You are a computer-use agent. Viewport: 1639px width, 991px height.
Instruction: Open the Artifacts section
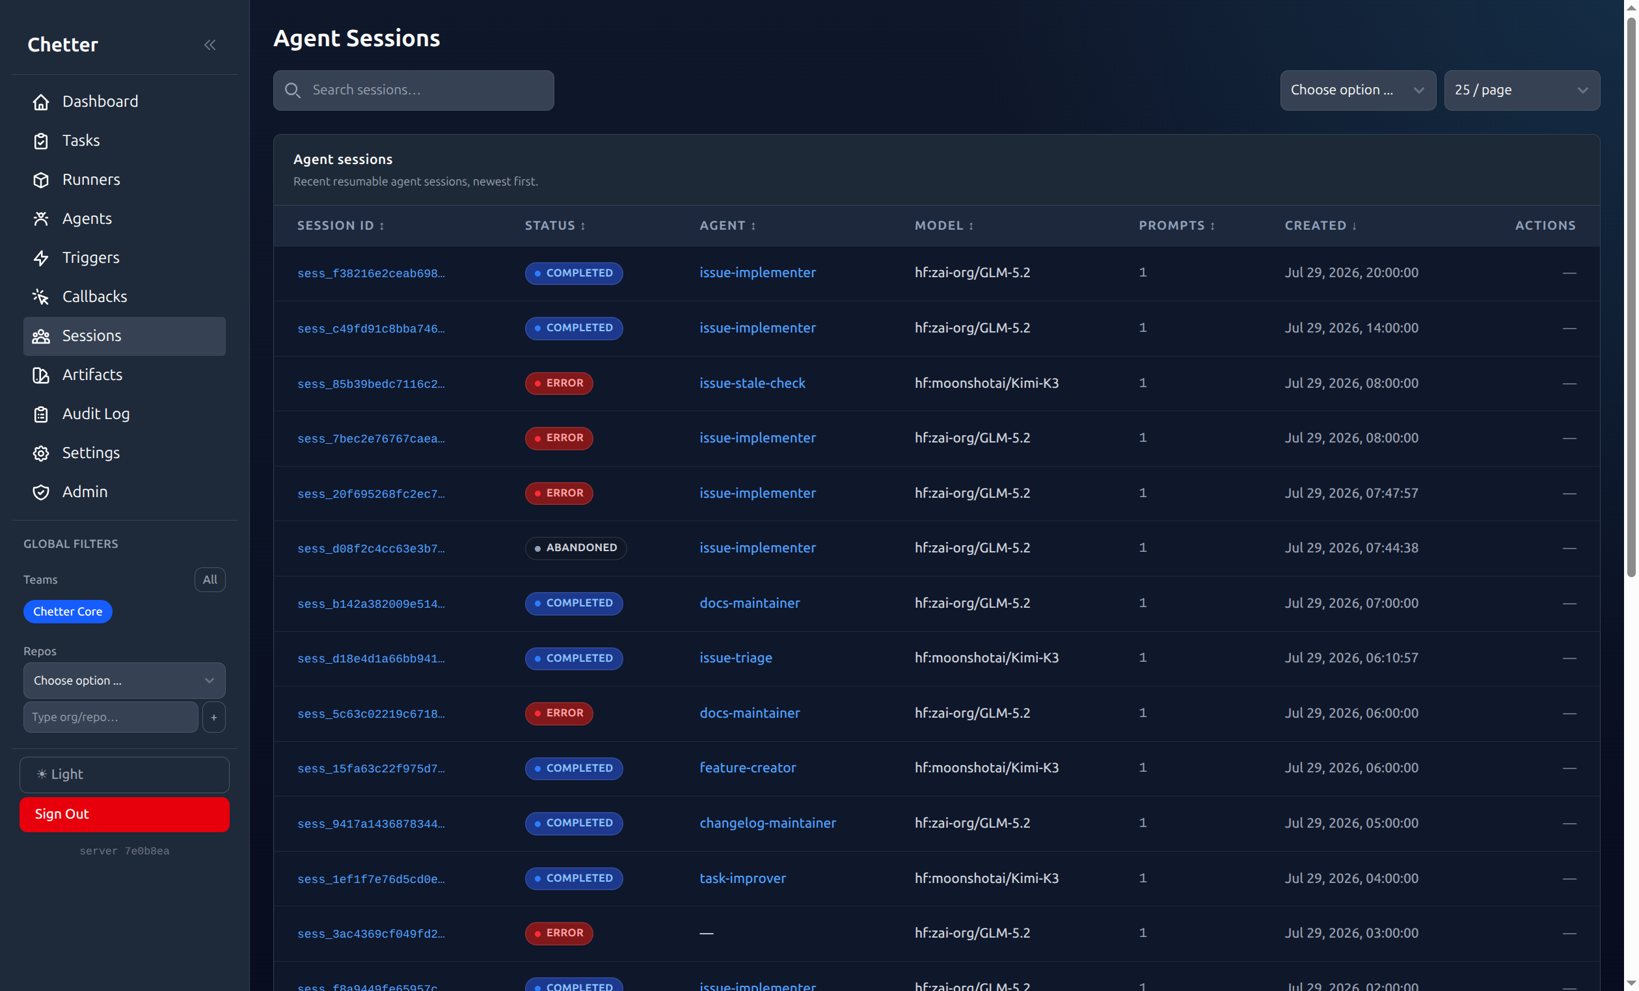pyautogui.click(x=124, y=375)
